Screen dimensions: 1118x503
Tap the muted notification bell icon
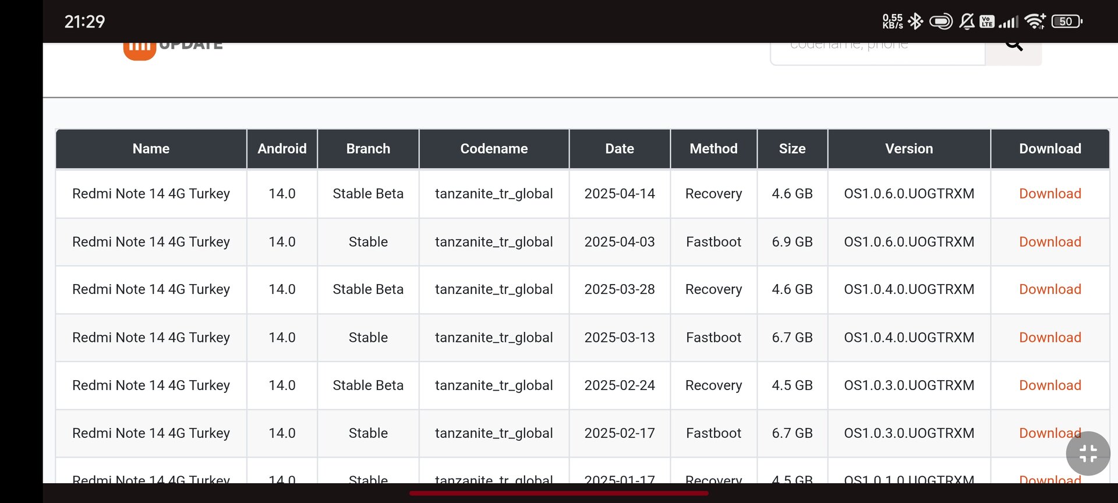coord(967,22)
